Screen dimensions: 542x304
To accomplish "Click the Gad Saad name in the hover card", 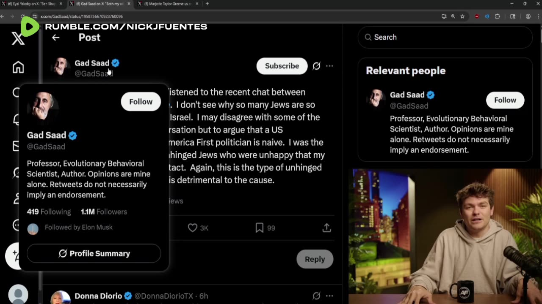I will [47, 135].
